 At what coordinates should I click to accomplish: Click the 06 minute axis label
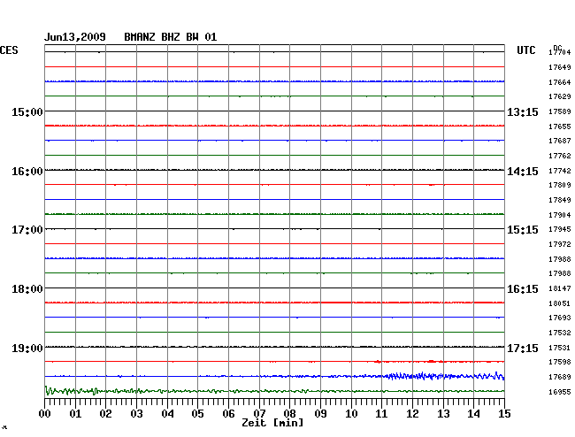(228, 414)
